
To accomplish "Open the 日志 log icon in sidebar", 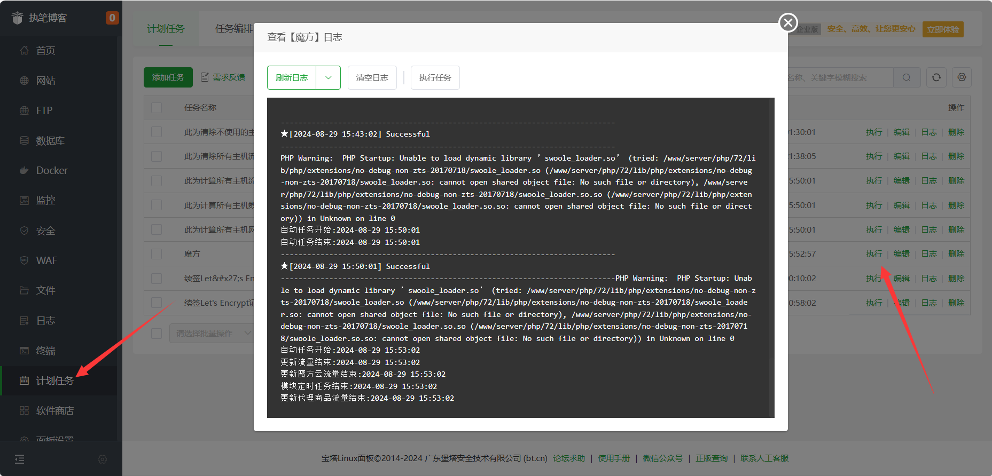I will click(x=24, y=321).
